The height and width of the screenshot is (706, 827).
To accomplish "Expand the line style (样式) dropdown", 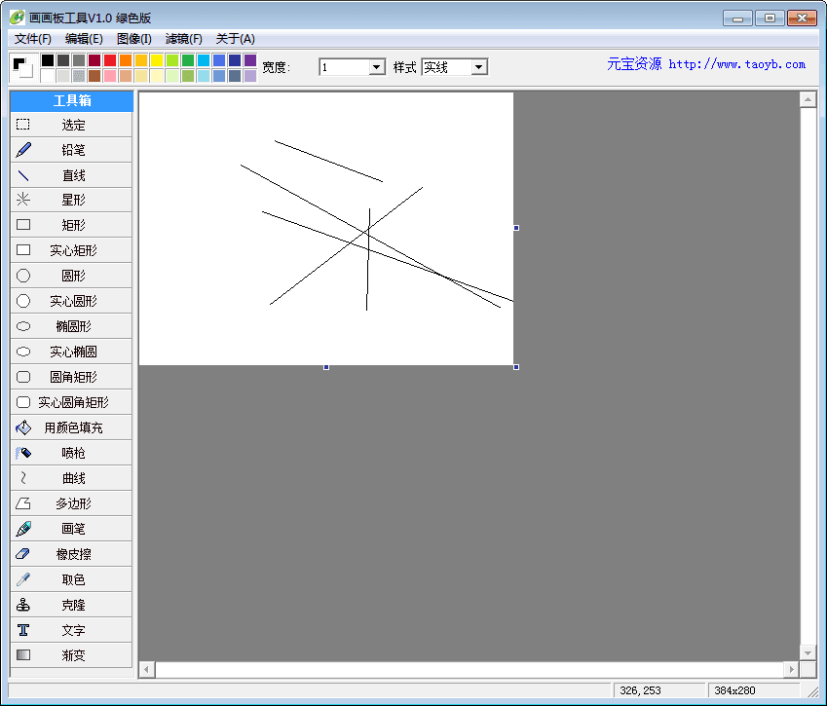I will (x=478, y=67).
